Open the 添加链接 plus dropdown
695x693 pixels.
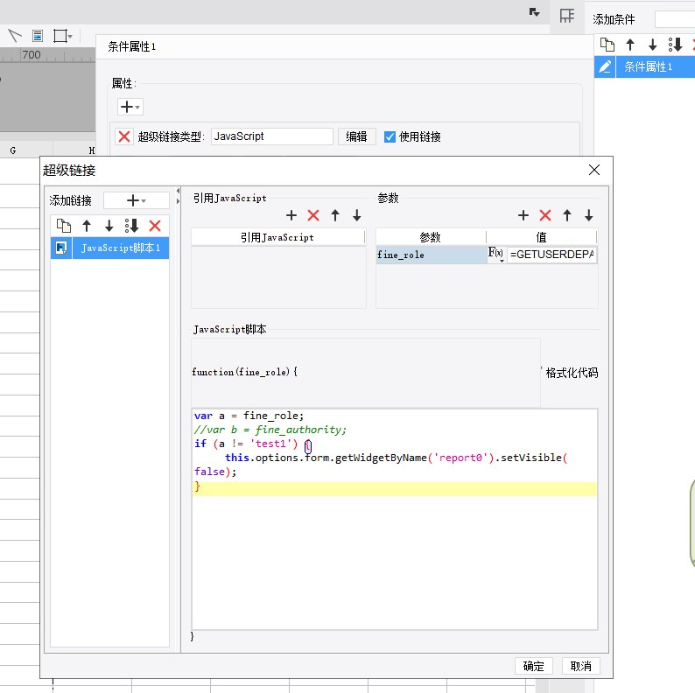(x=136, y=200)
